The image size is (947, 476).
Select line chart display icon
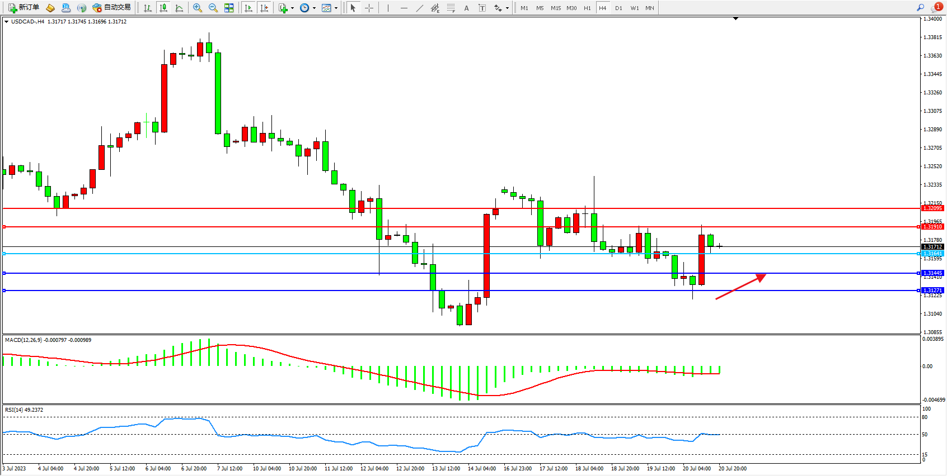179,8
